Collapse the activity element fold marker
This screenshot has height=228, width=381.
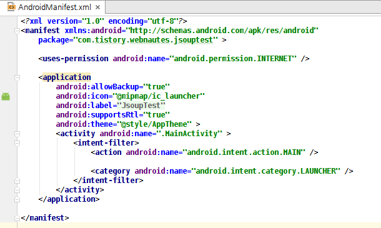pyautogui.click(x=17, y=134)
